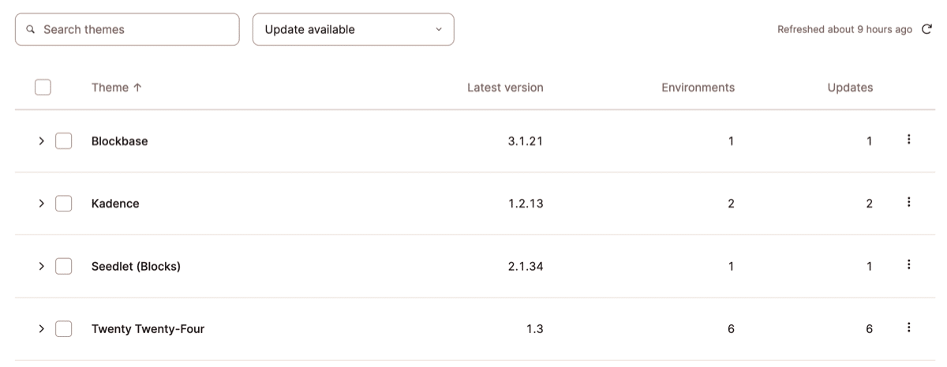Open the three-dot menu for Seedlet (Blocks)
947x367 pixels.
(909, 265)
